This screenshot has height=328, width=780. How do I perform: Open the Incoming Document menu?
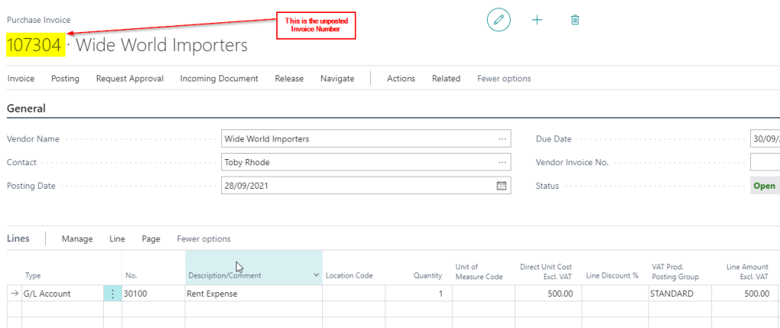pos(219,78)
